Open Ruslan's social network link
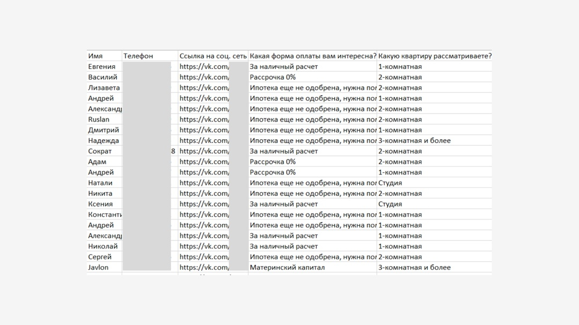This screenshot has width=579, height=325. click(204, 119)
